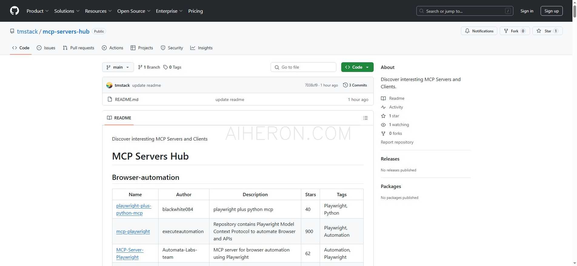Open the Activity link in About
Image resolution: width=577 pixels, height=266 pixels.
point(392,107)
